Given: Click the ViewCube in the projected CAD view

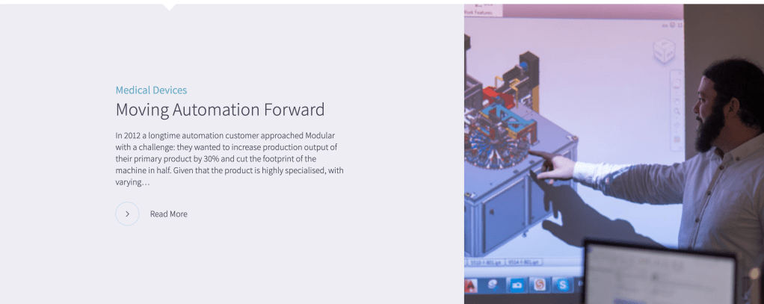Looking at the screenshot, I should coord(663,51).
